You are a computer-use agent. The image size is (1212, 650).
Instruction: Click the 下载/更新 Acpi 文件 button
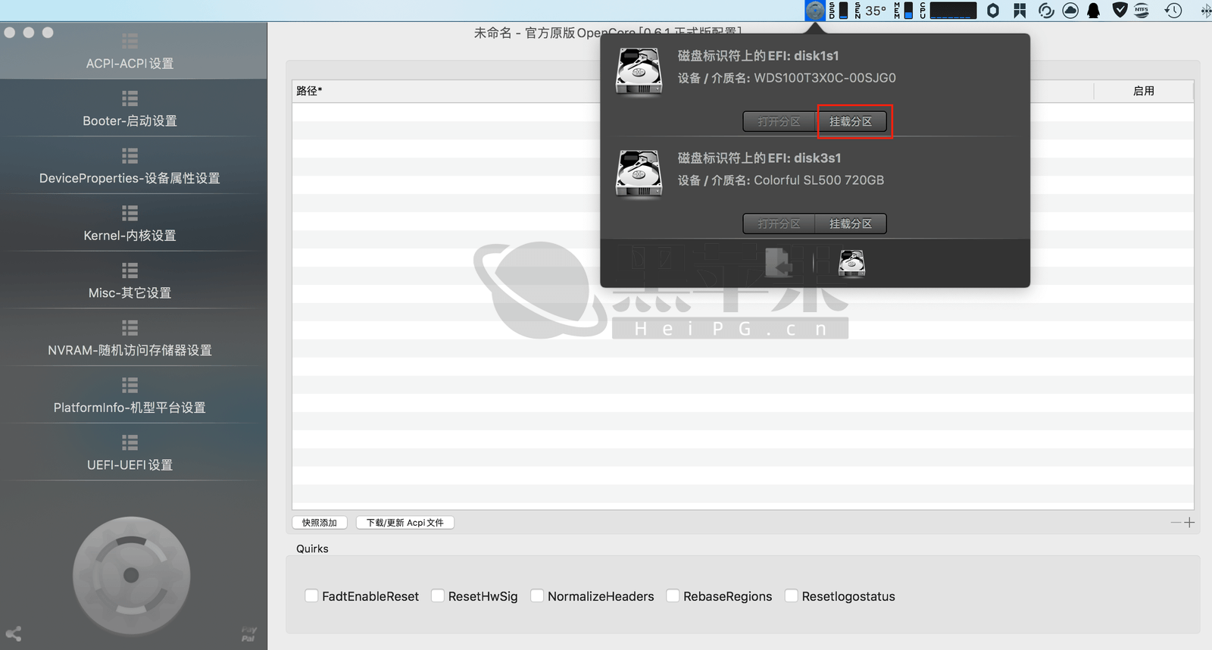coord(405,523)
